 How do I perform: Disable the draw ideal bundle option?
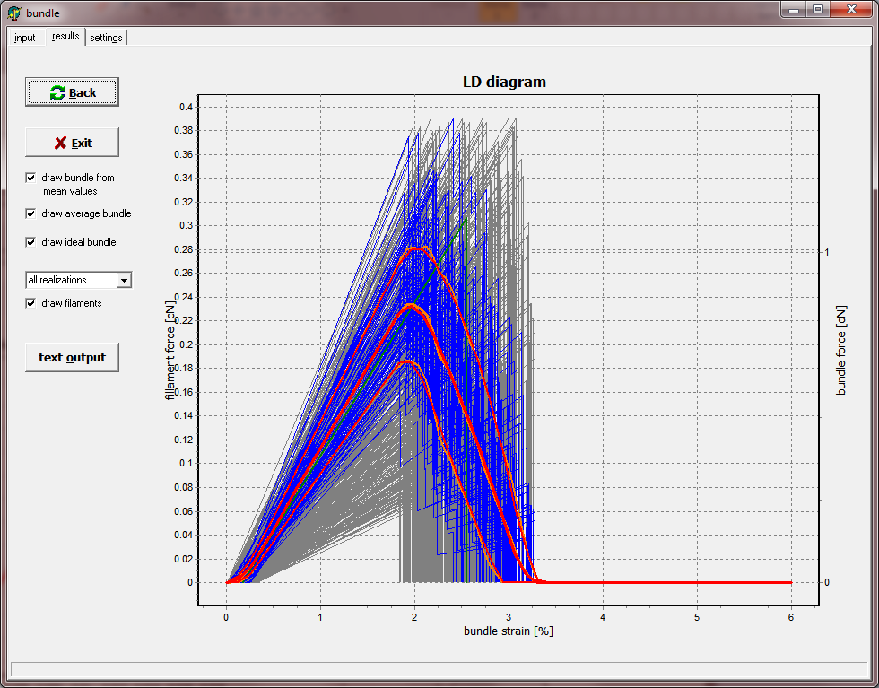(31, 242)
